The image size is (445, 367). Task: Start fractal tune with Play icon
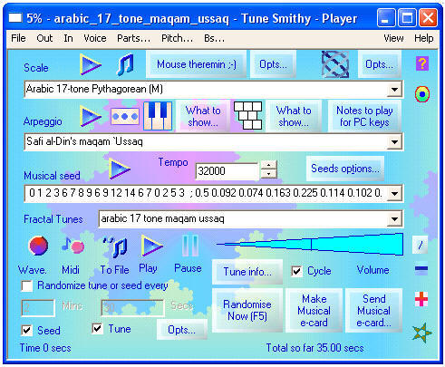click(x=151, y=246)
